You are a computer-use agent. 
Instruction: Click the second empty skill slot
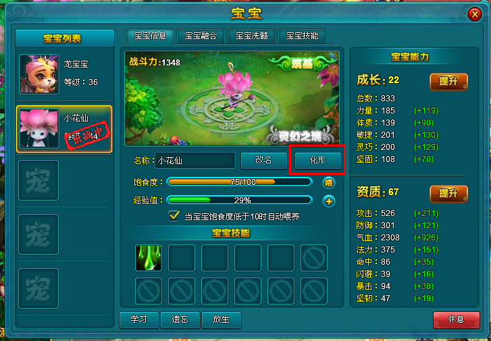[x=215, y=258]
